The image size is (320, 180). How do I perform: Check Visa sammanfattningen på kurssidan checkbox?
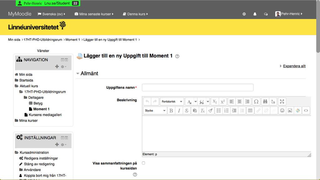[143, 163]
